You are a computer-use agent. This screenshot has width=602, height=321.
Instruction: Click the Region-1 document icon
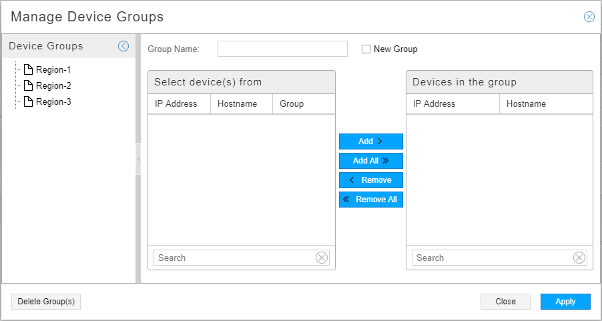28,69
